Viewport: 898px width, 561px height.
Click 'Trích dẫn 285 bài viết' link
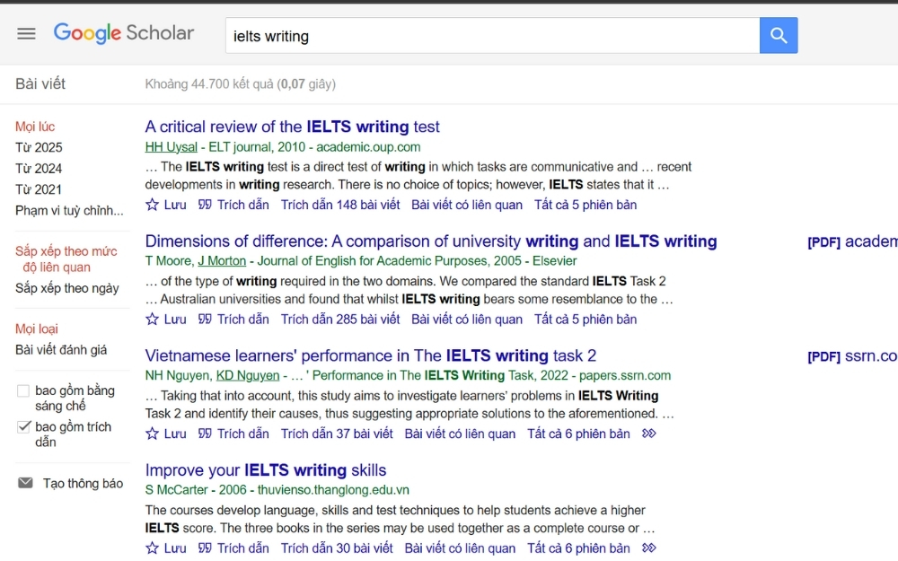point(339,320)
